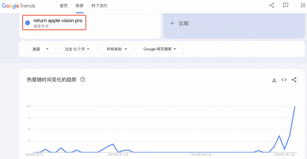Screen dimensions: 307x159
Task: Open the embed code icon
Action: [284, 80]
